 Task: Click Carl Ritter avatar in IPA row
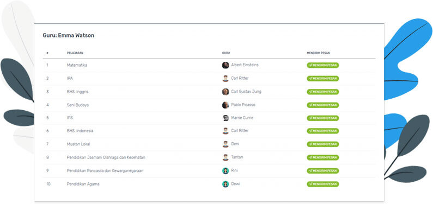225,78
